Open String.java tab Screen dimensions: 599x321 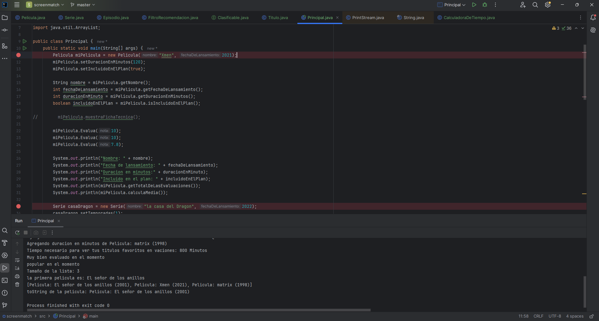click(x=411, y=18)
